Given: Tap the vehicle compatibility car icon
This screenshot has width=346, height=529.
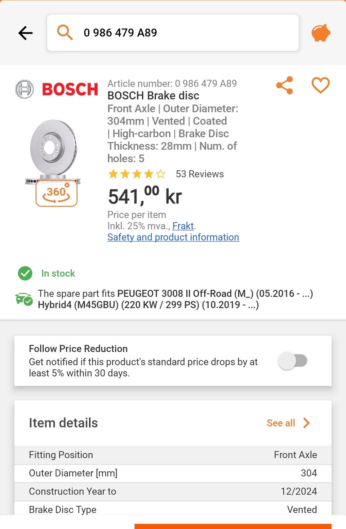Looking at the screenshot, I should pos(24,299).
